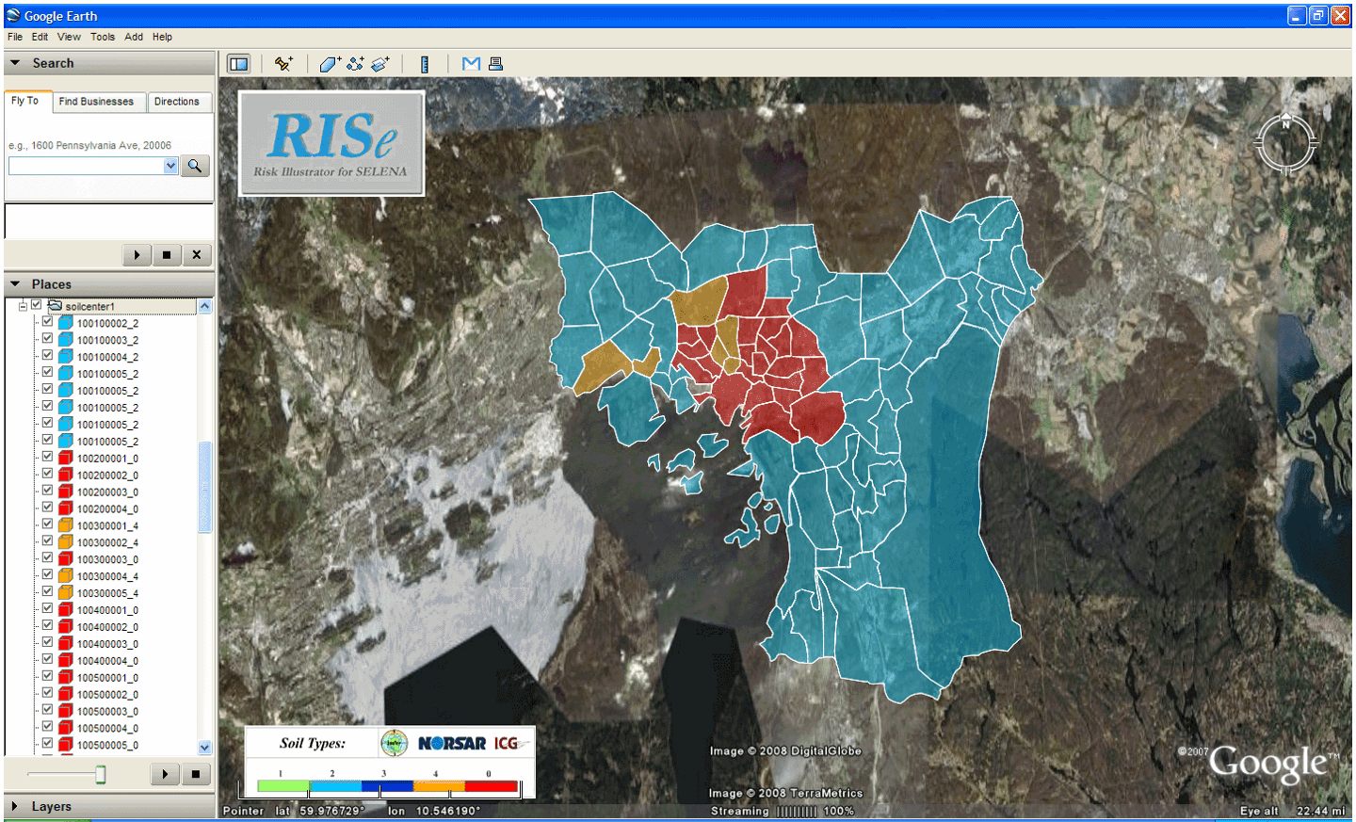The image size is (1356, 822).
Task: Switch to the Directions tab
Action: [177, 102]
